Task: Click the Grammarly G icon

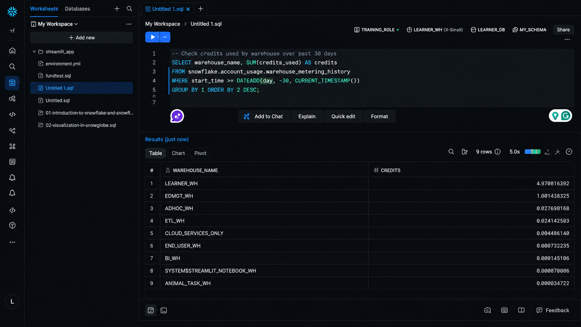Action: pyautogui.click(x=566, y=116)
